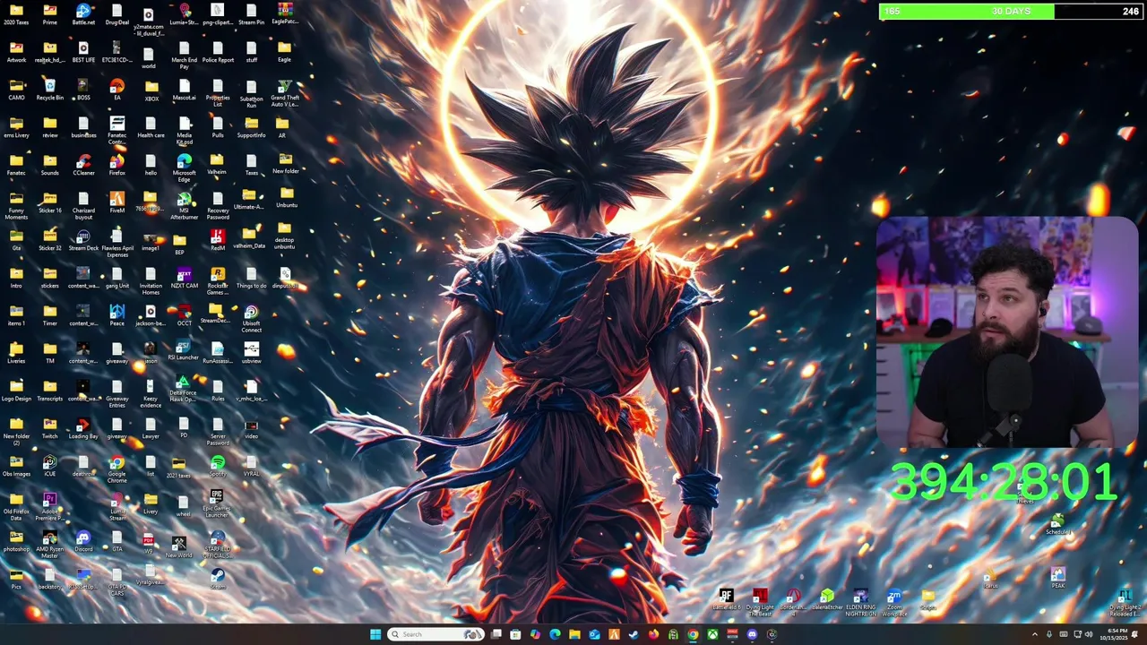The height and width of the screenshot is (645, 1147).
Task: Select the Artwork folder
Action: [16, 52]
